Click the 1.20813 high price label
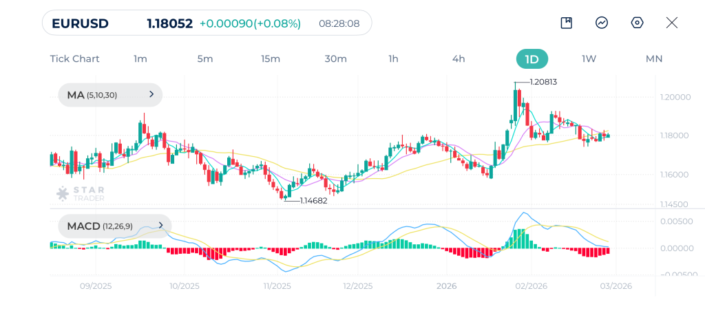This screenshot has height=324, width=705. point(543,82)
